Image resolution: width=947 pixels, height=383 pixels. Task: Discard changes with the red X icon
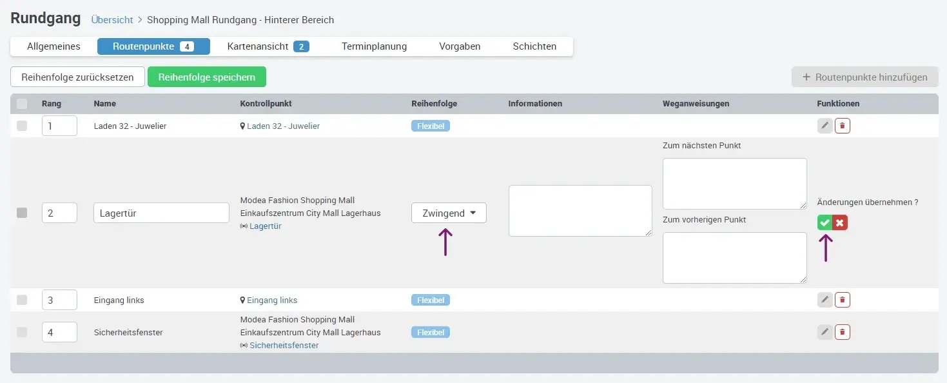(839, 222)
